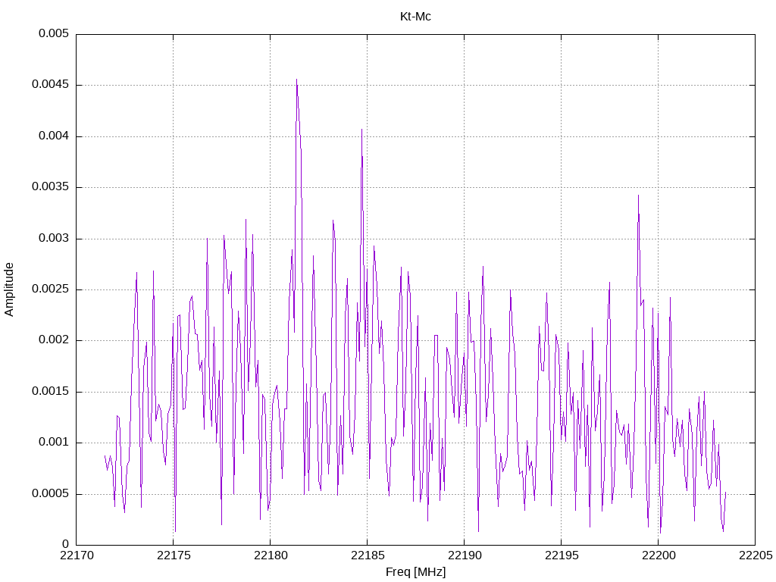The width and height of the screenshot is (776, 582).
Task: Click the 22180 x-axis tick label
Action: tap(271, 555)
